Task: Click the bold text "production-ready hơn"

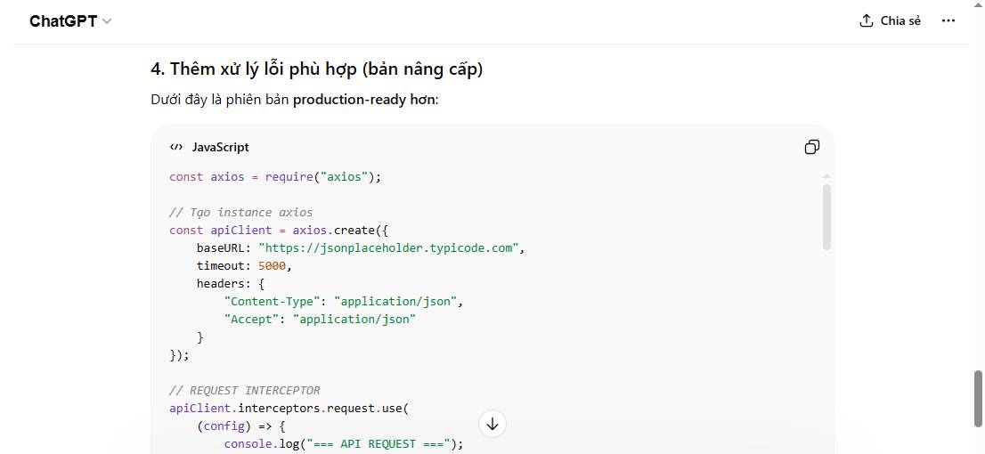Action: pyautogui.click(x=363, y=99)
